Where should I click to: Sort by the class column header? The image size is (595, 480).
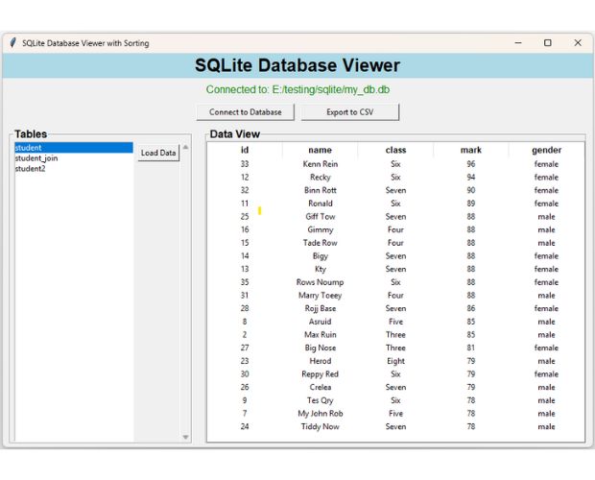coord(395,150)
